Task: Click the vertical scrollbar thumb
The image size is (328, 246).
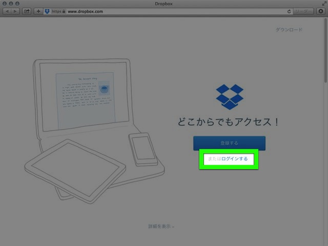Action: (x=325, y=50)
